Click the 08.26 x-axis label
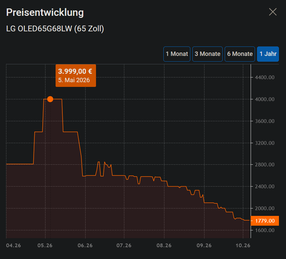 (164, 246)
